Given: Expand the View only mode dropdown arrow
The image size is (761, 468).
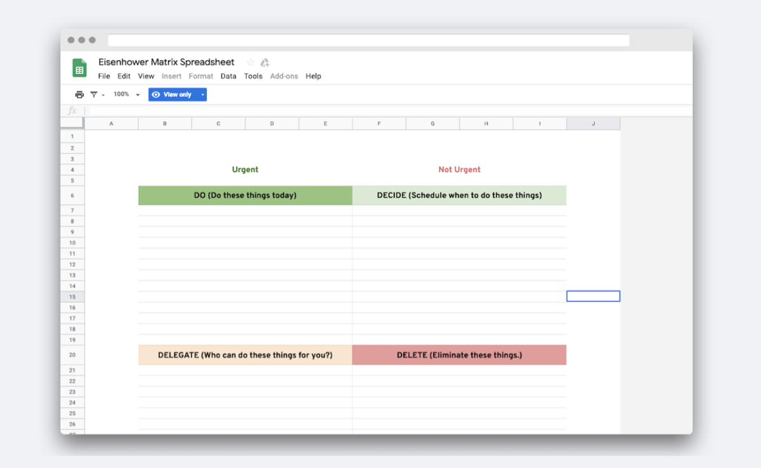Looking at the screenshot, I should click(202, 94).
